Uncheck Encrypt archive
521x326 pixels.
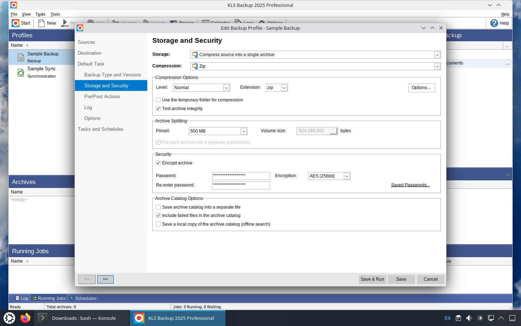click(158, 163)
